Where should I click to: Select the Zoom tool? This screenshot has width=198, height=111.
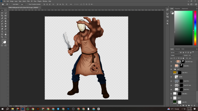tap(2, 37)
